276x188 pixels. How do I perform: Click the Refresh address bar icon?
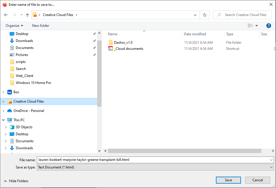point(205,15)
